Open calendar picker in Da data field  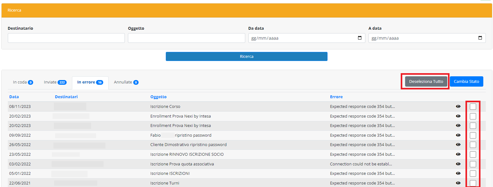(x=360, y=38)
